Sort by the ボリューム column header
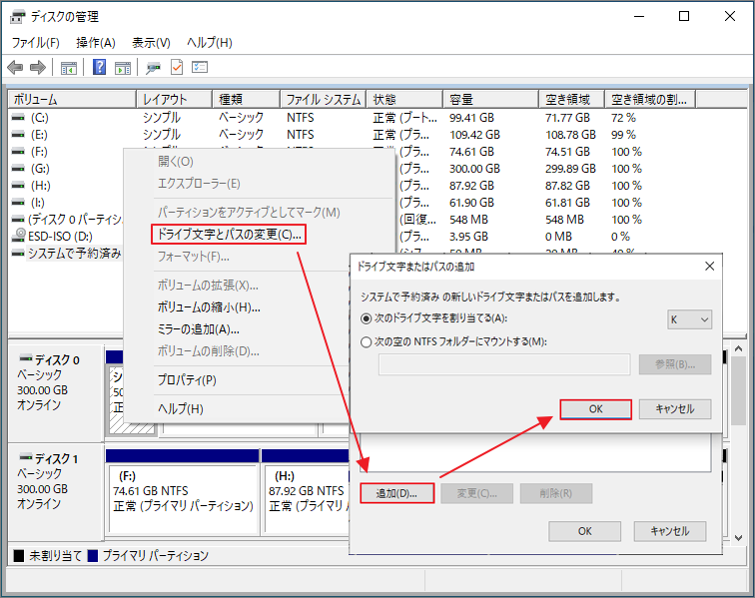This screenshot has height=598, width=755. pos(72,100)
